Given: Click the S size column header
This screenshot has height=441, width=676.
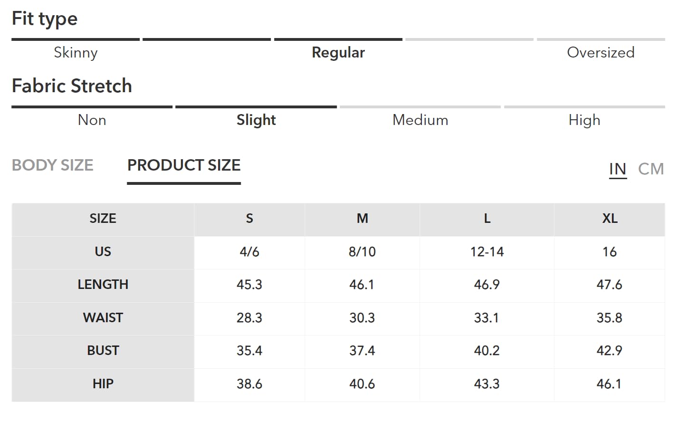Looking at the screenshot, I should [249, 219].
